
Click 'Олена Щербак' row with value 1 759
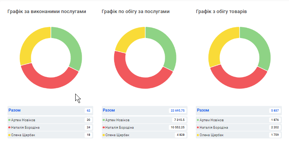point(239,135)
